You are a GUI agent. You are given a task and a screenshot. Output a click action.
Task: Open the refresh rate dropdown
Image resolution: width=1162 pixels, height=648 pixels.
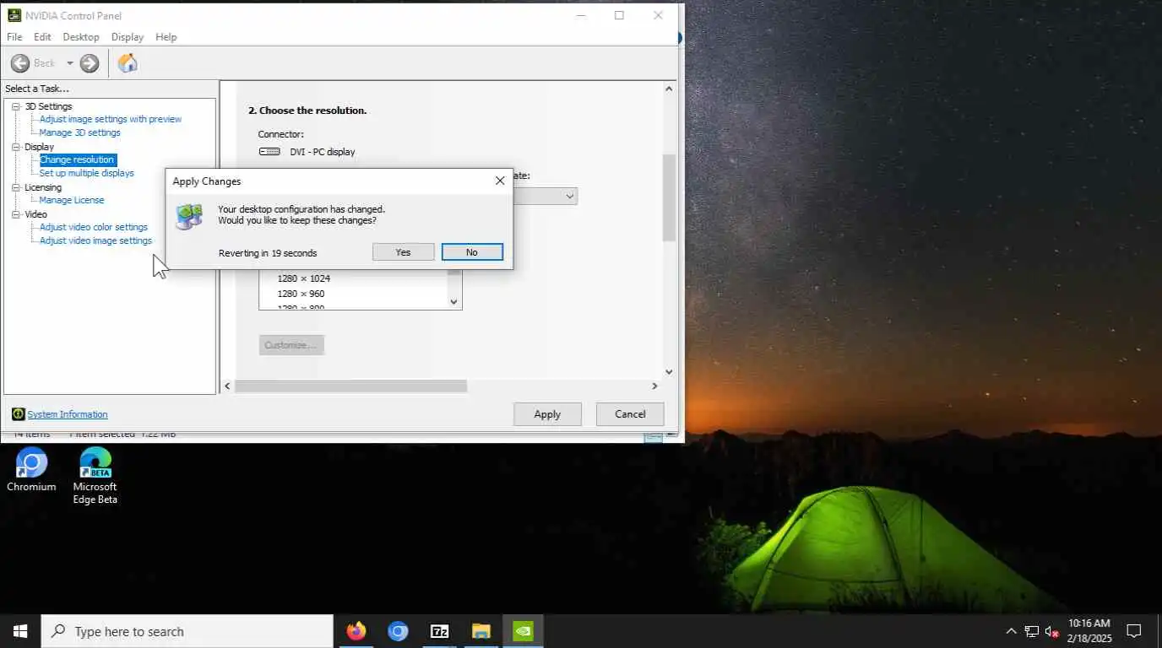coord(570,196)
